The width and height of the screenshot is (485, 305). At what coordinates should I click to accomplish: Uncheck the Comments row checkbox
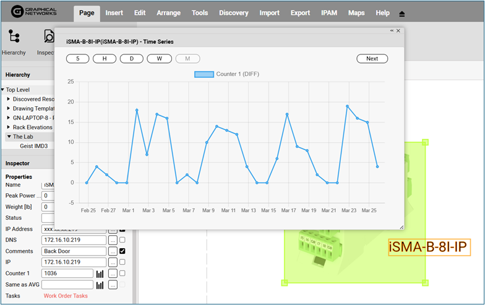point(122,251)
